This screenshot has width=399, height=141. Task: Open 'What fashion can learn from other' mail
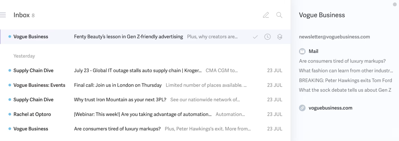(x=346, y=71)
